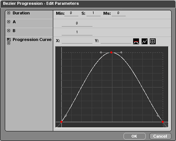Confirm with the OK button

pos(135,136)
